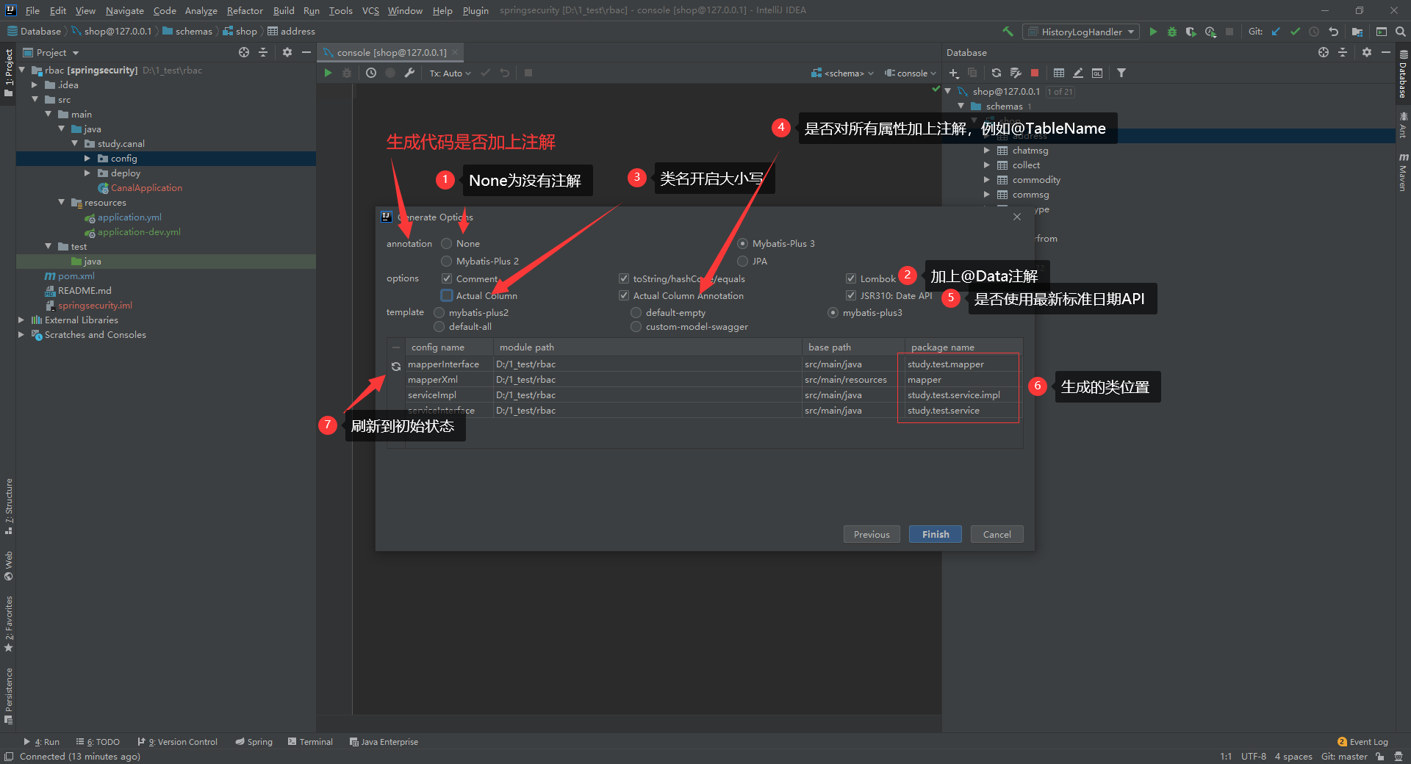Screen dimensions: 1411x764
Task: Open the HistoryLogHandler run configuration dropdown
Action: click(x=1081, y=32)
